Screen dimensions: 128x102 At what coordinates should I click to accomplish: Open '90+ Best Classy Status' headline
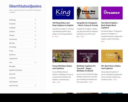tap(111, 67)
